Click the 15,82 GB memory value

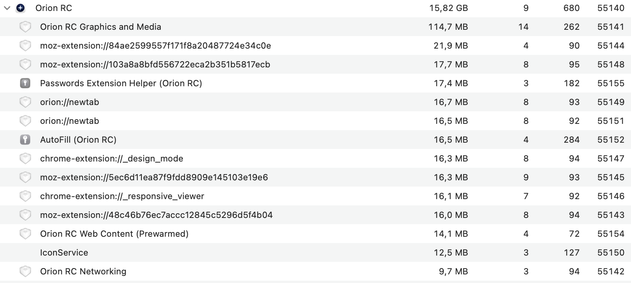click(448, 8)
